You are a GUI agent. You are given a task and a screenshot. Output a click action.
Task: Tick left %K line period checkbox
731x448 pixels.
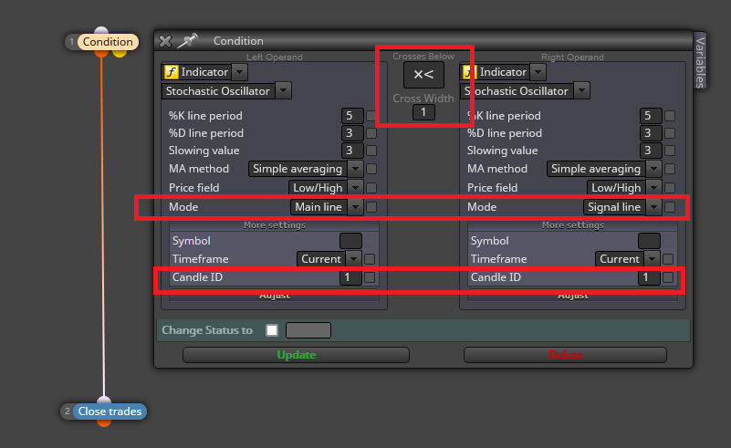click(371, 116)
